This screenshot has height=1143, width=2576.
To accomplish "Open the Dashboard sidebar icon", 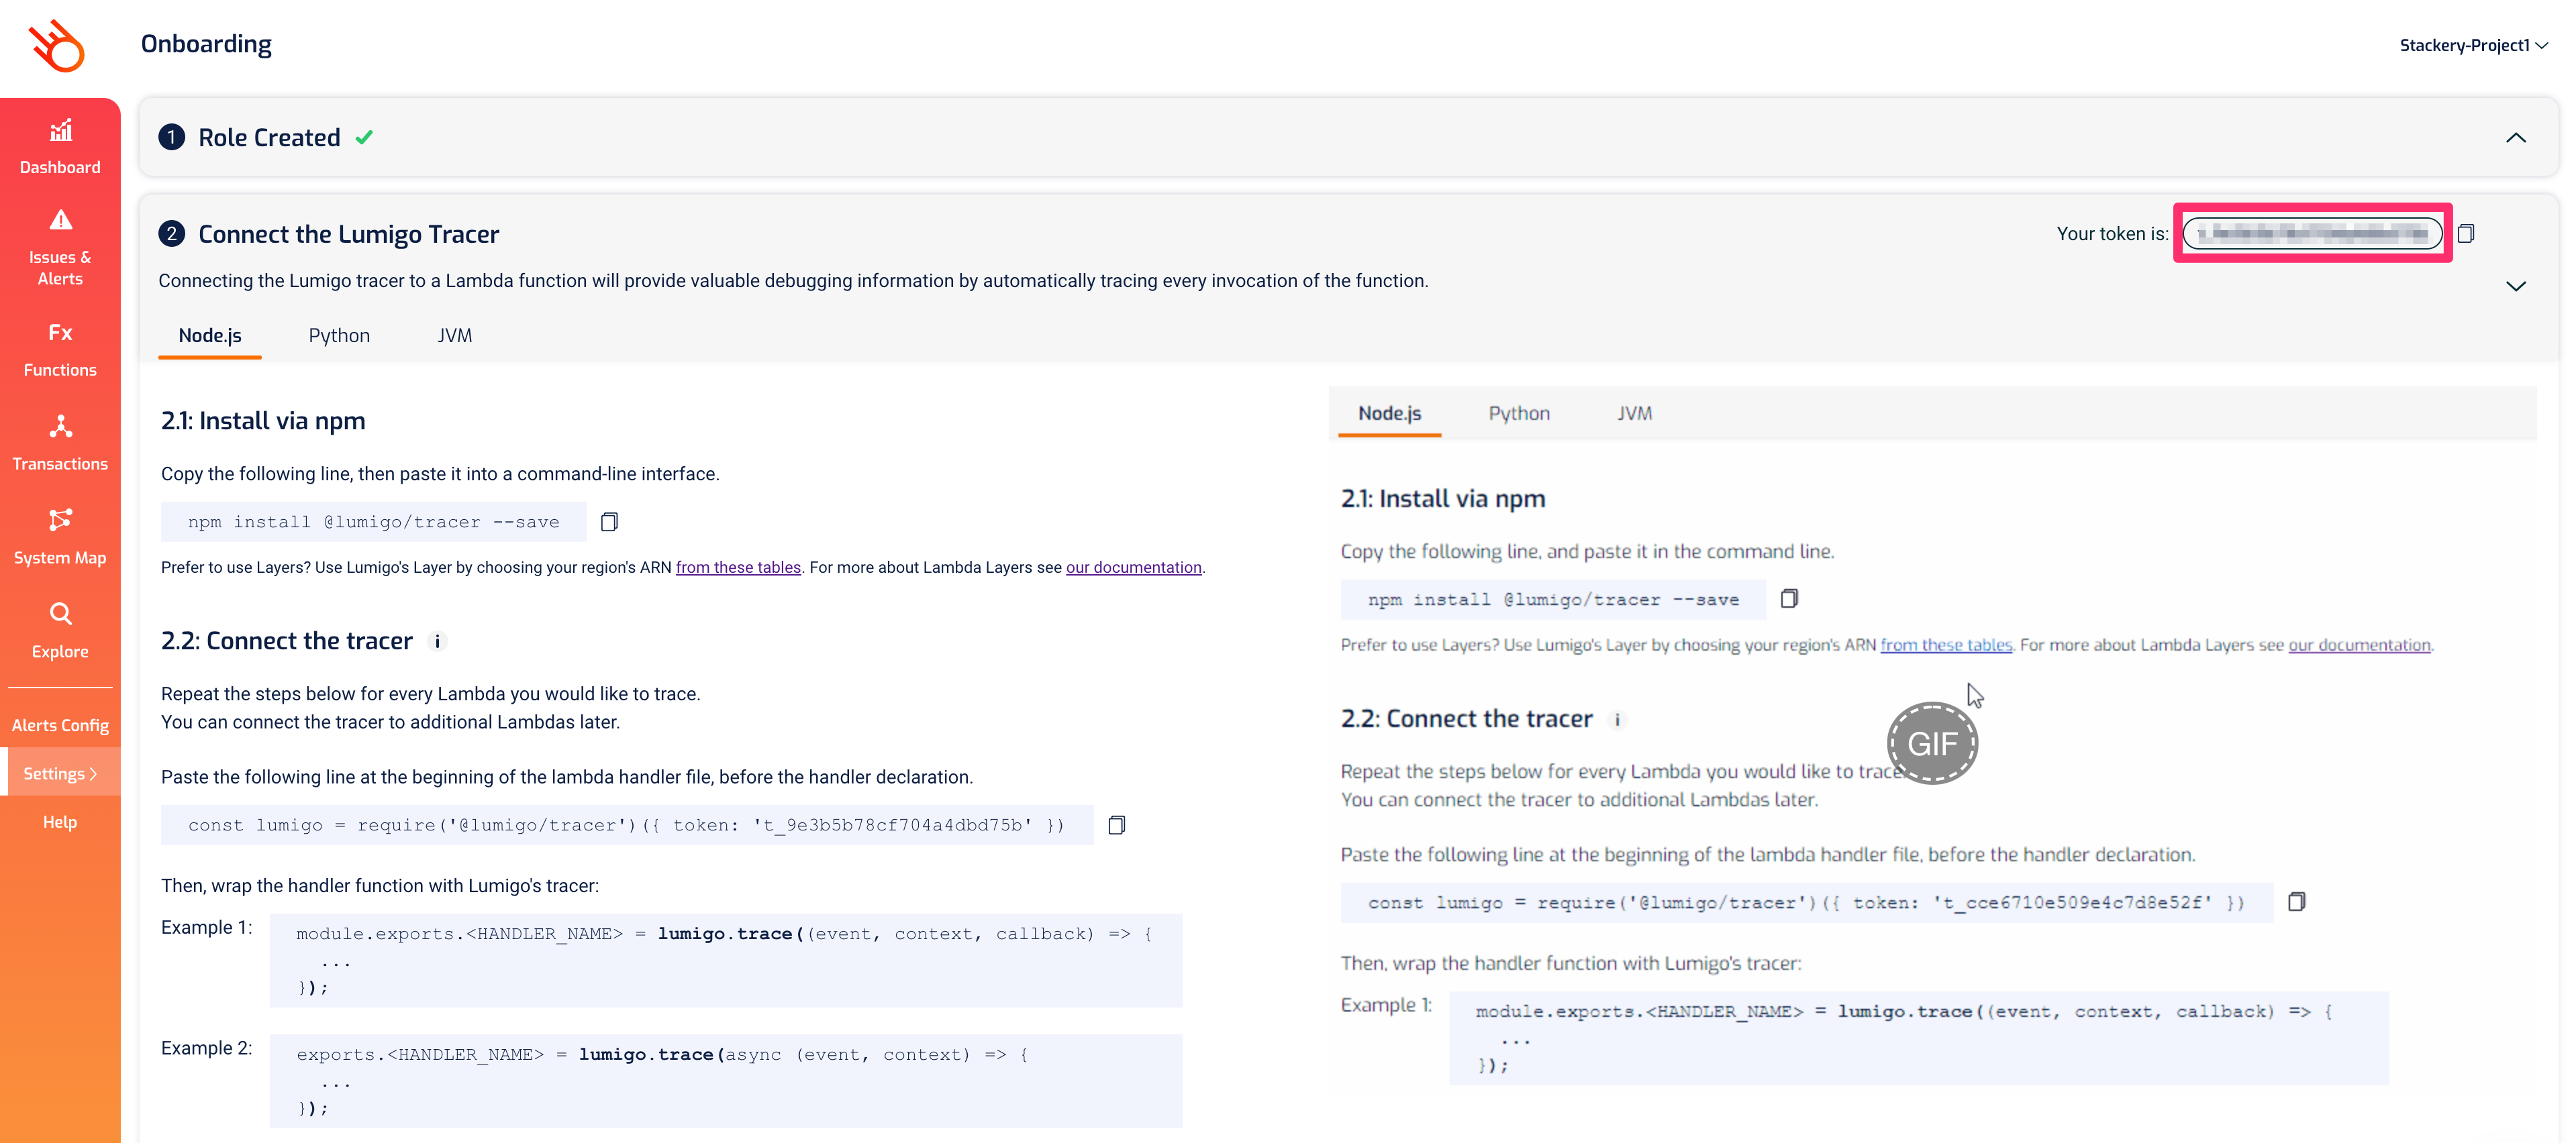I will pyautogui.click(x=60, y=130).
